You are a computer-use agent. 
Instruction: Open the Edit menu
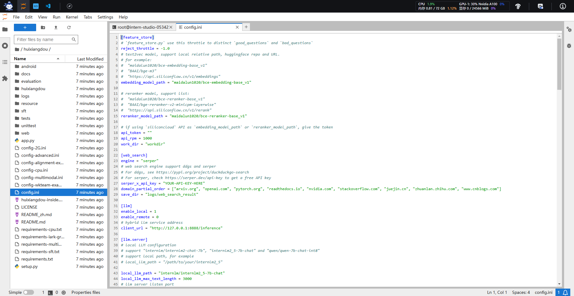(29, 17)
